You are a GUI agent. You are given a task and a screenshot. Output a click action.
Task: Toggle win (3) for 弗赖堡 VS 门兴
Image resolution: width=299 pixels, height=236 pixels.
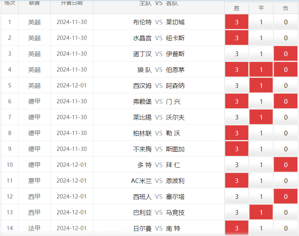[237, 101]
